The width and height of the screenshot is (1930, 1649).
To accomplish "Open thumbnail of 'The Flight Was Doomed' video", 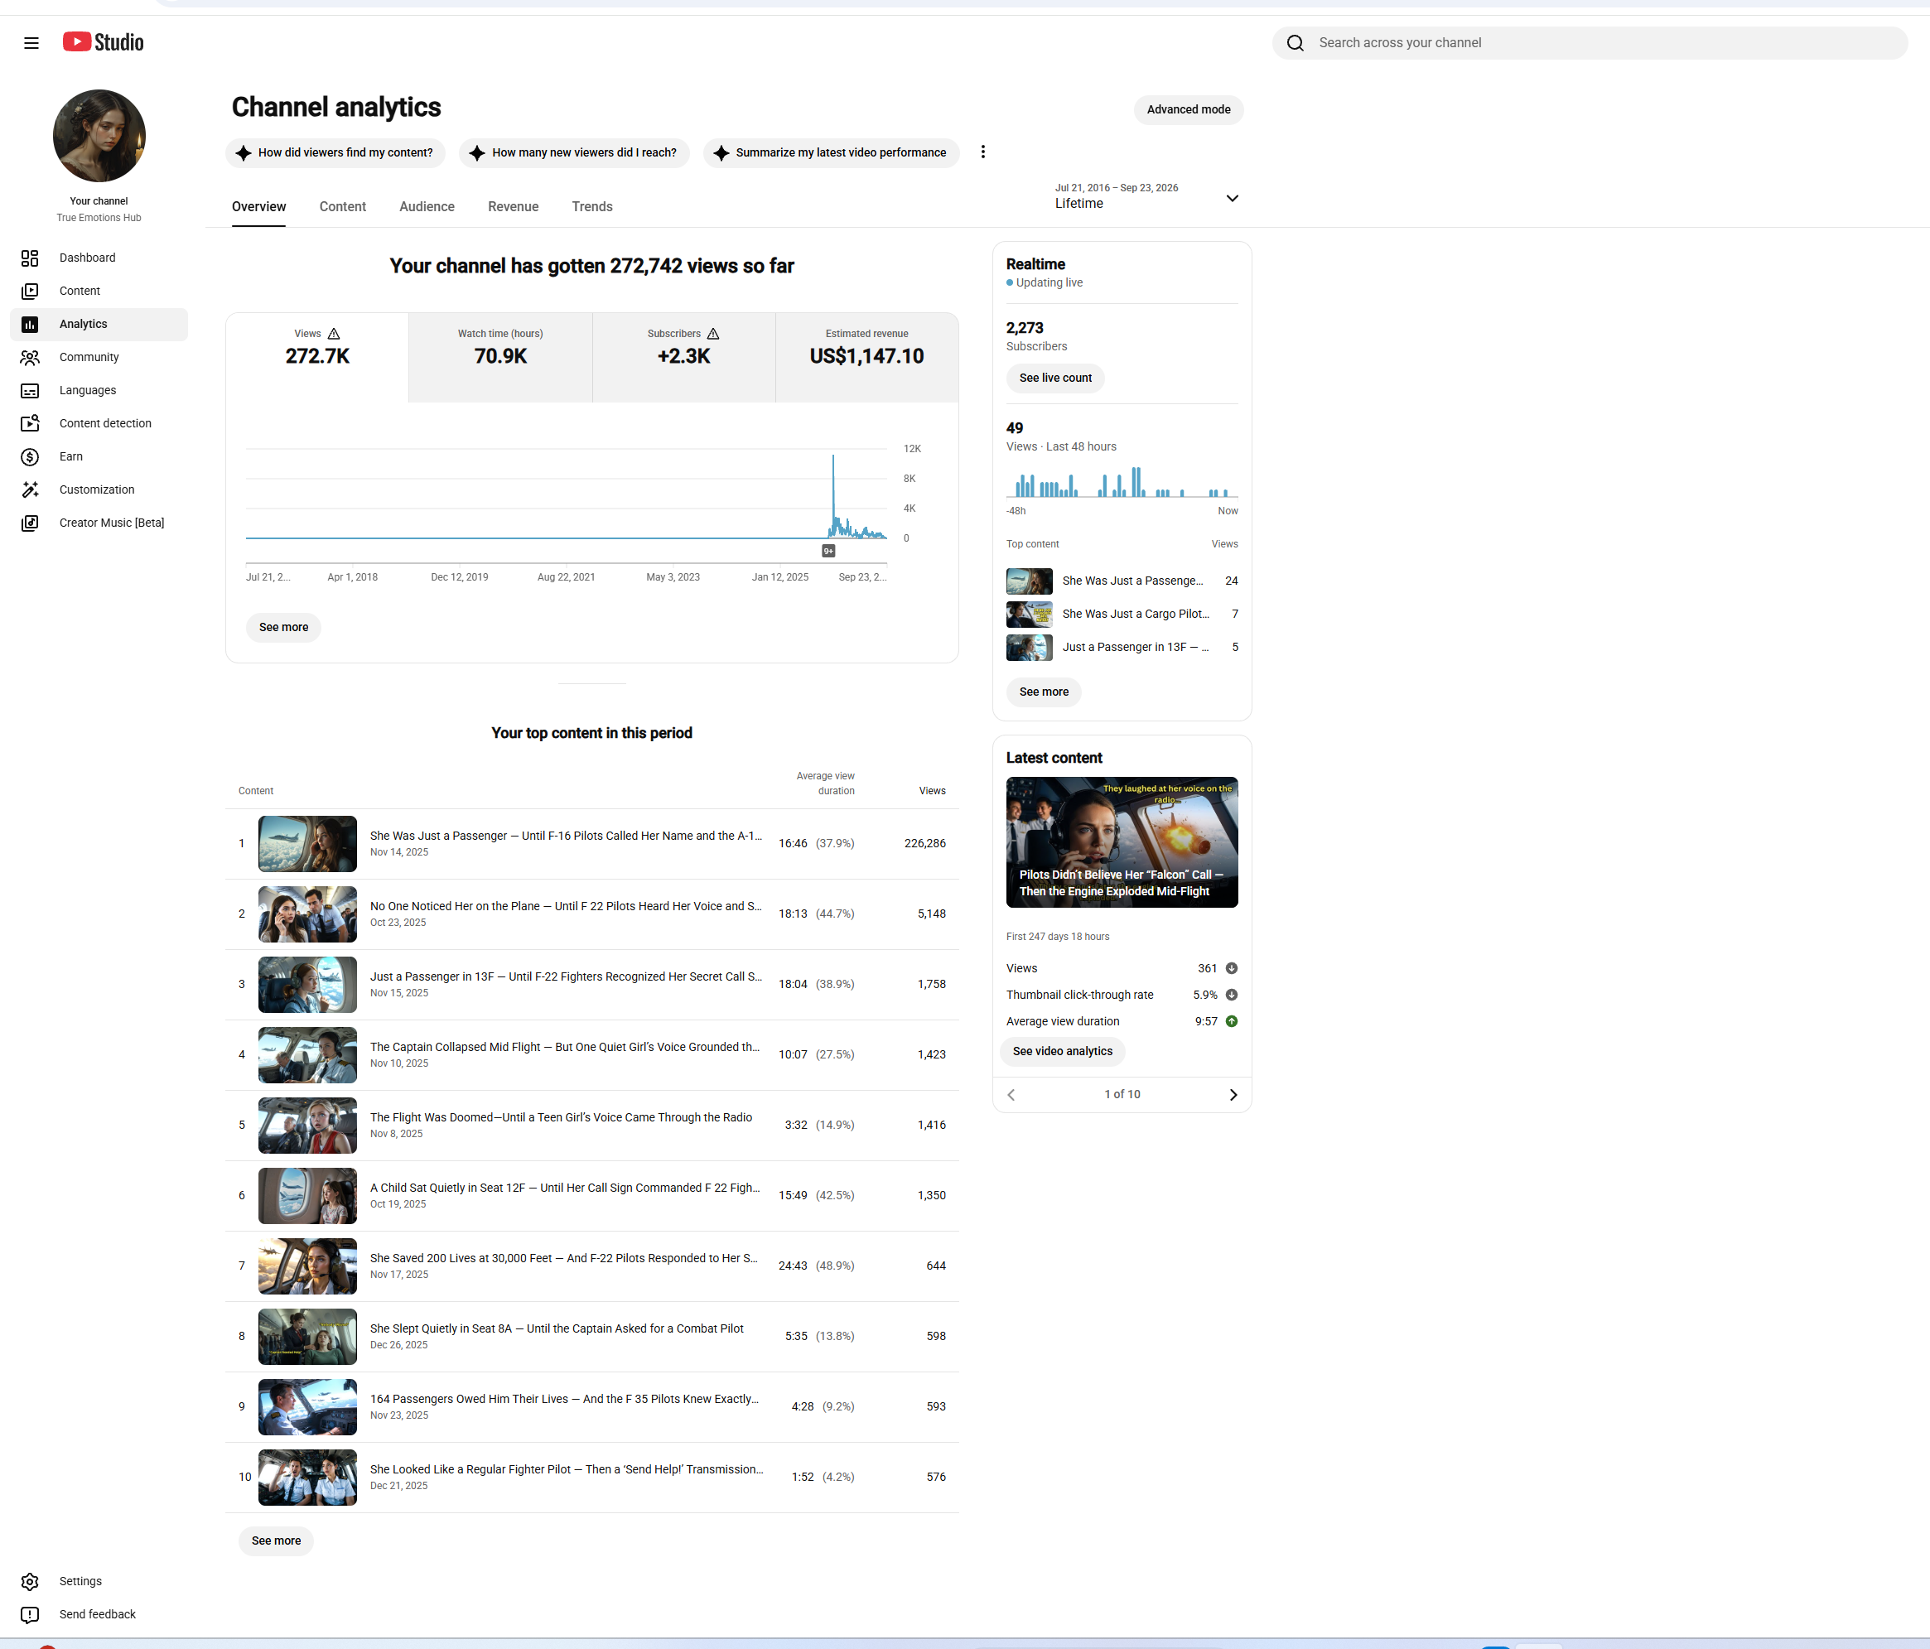I will tap(307, 1126).
